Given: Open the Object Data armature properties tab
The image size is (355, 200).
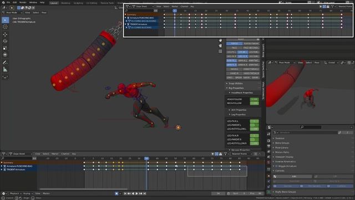Looking at the screenshot, I should pyautogui.click(x=268, y=192).
